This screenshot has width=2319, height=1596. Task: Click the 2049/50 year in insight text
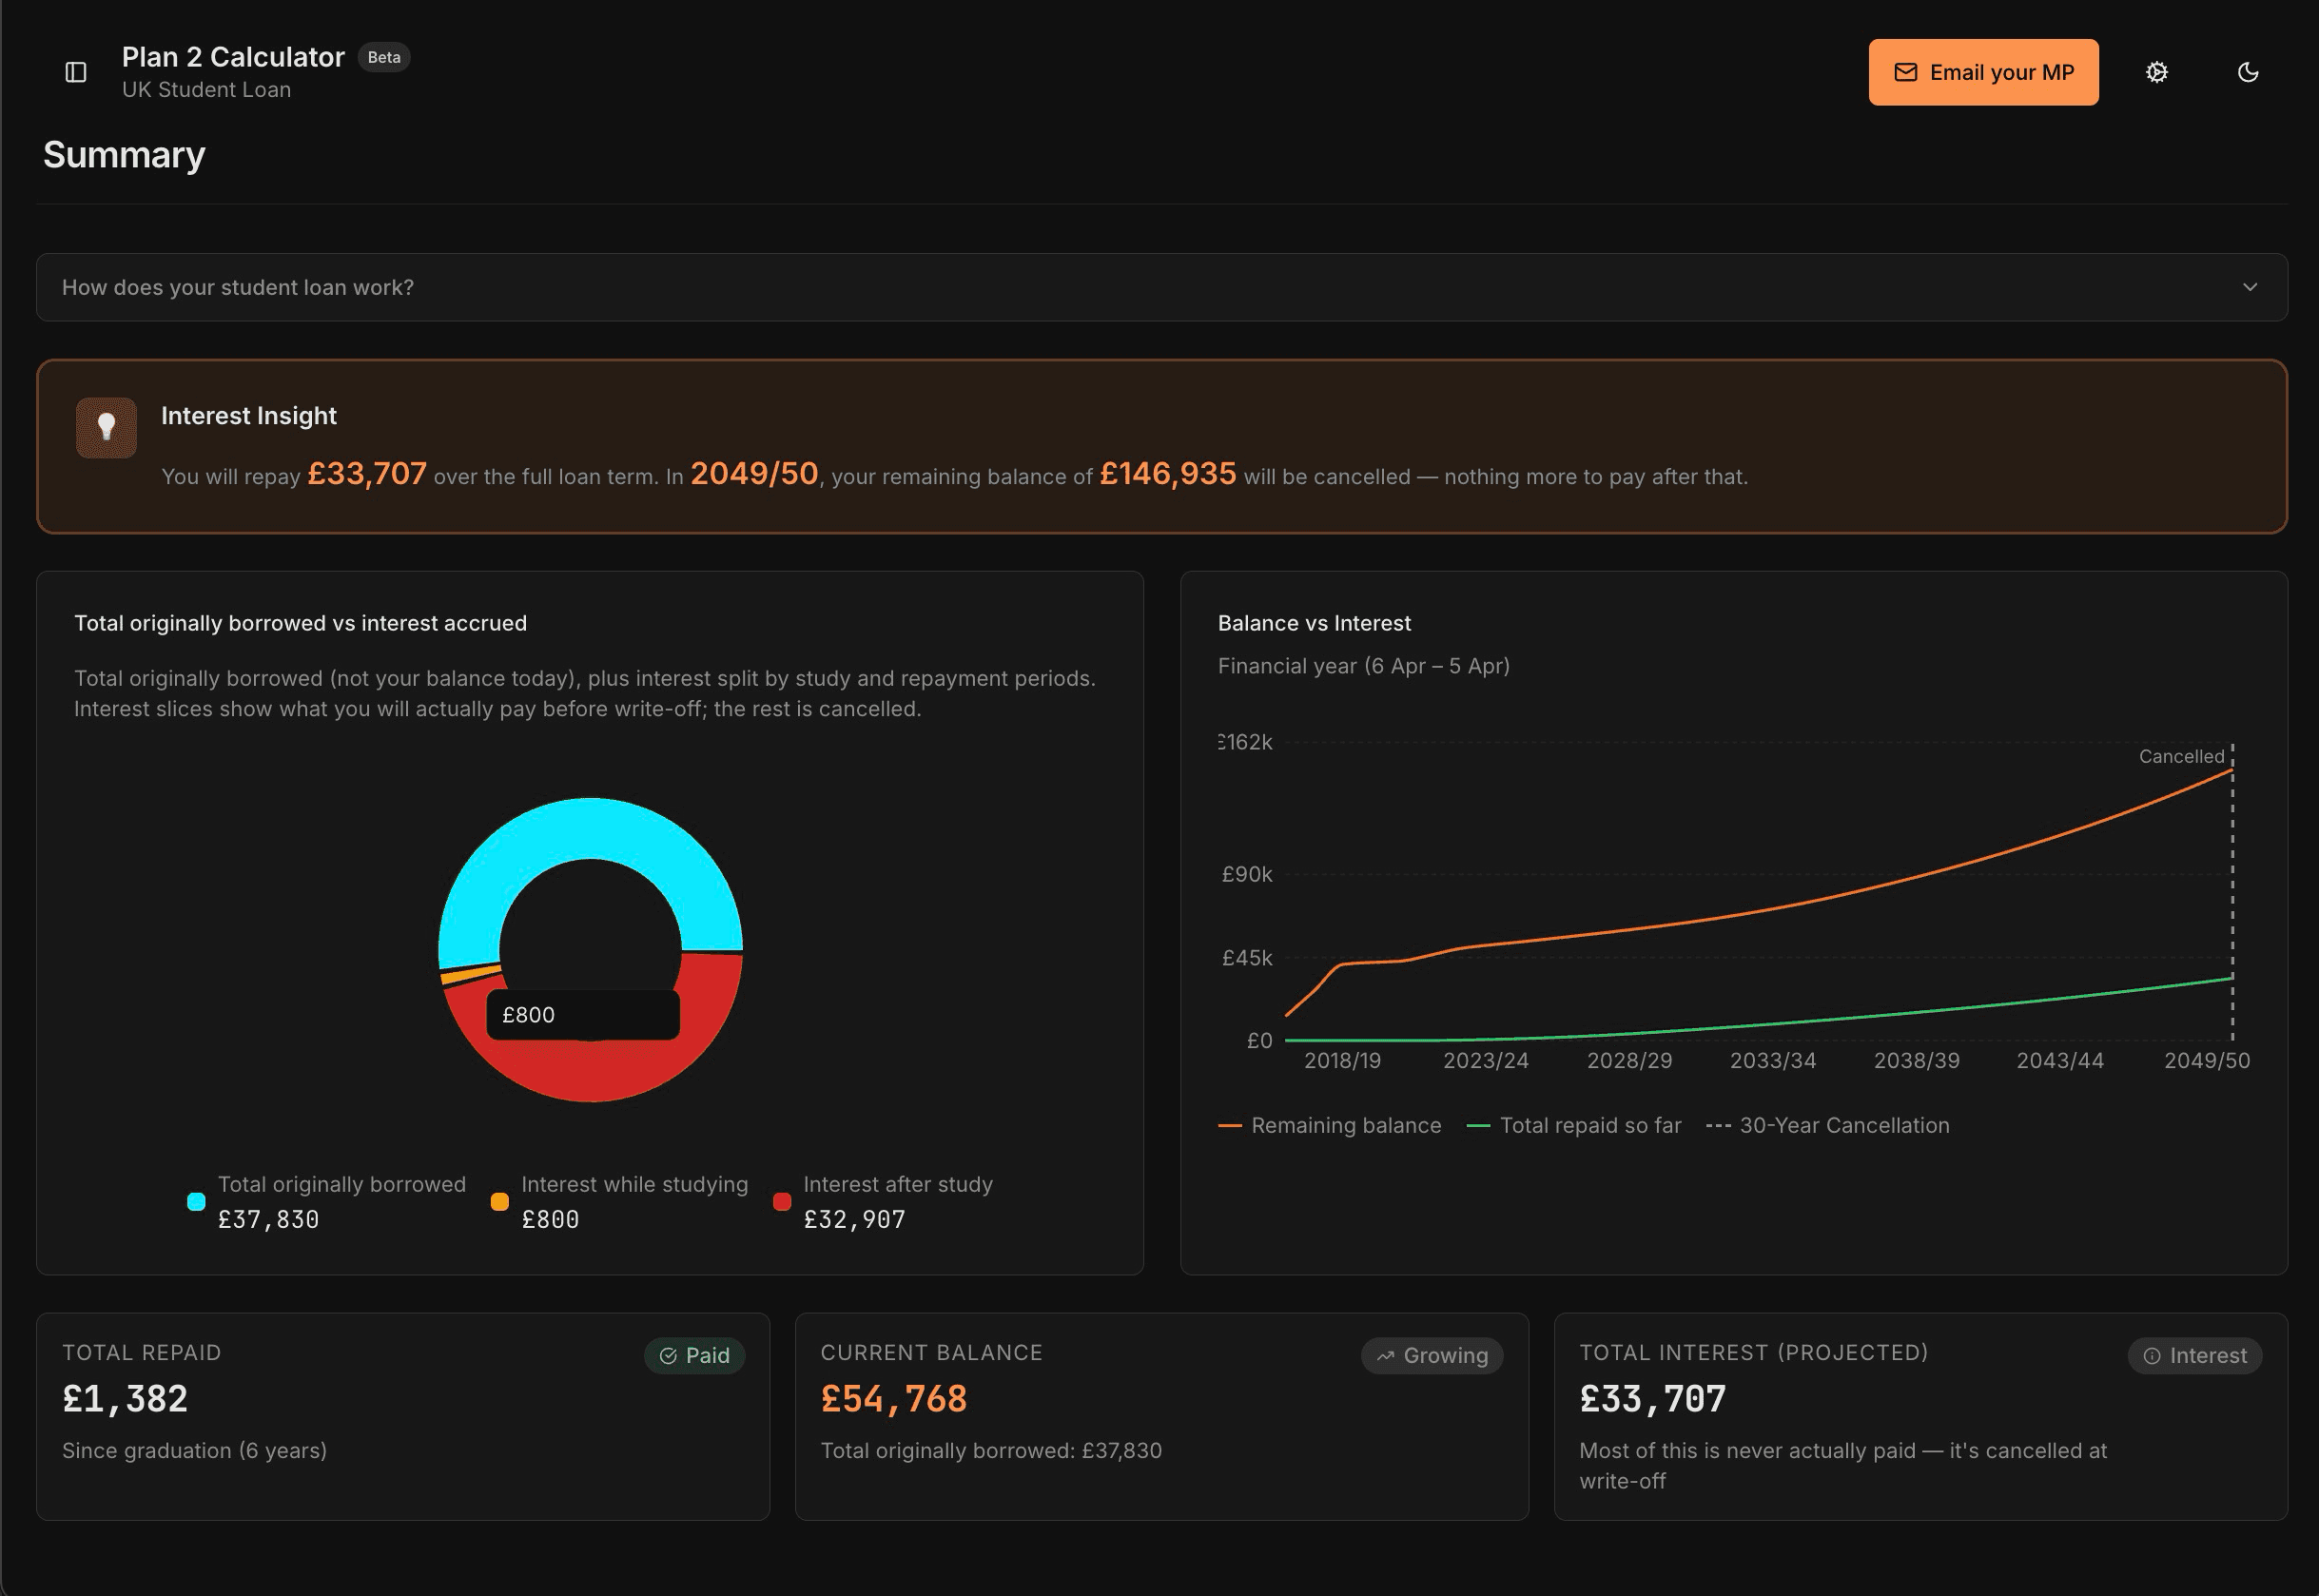pos(754,473)
